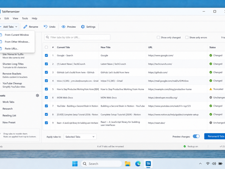Choose From Other Windows... menu entry
Image resolution: width=225 pixels, height=169 pixels.
click(17, 42)
